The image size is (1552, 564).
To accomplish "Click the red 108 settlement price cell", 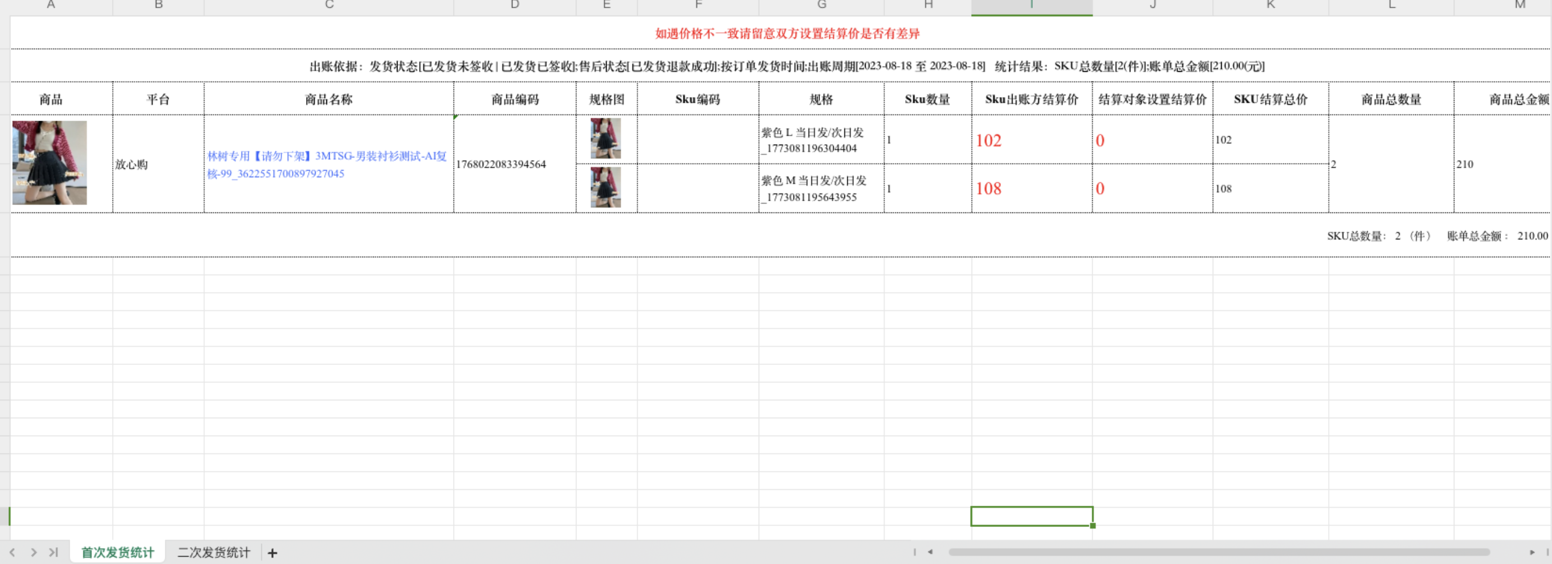I will click(x=1032, y=188).
